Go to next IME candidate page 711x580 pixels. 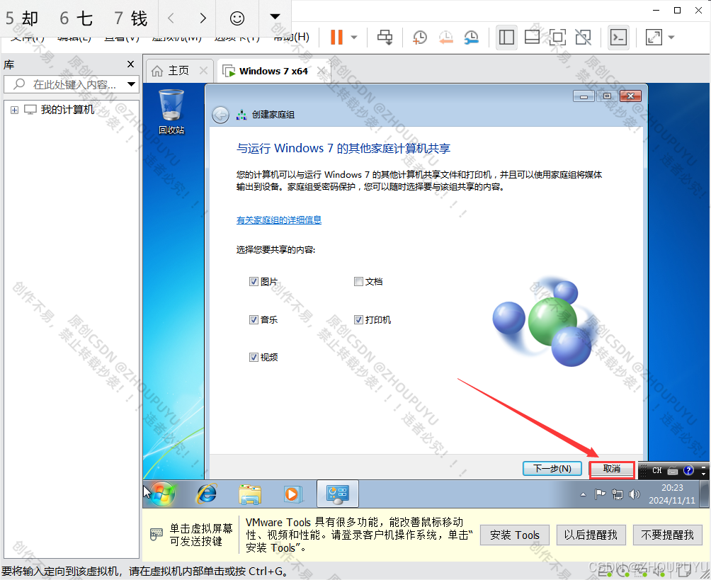click(203, 18)
